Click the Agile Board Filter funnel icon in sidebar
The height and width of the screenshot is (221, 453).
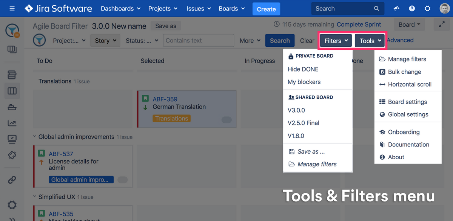(12, 31)
